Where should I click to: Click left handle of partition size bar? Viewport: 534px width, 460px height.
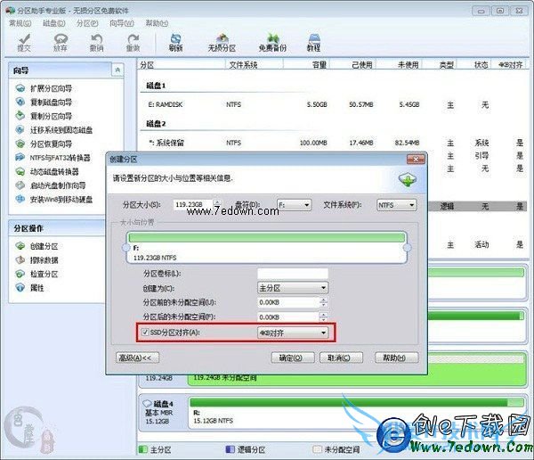tap(126, 248)
